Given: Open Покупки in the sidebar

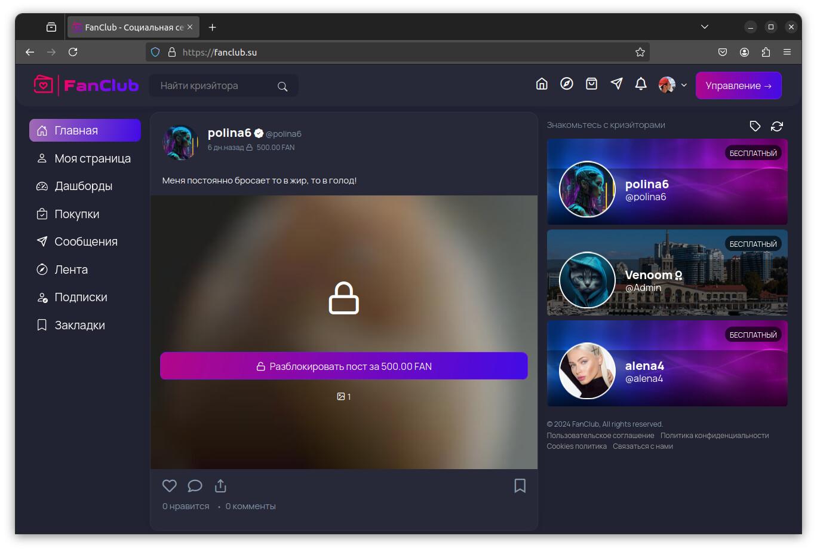Looking at the screenshot, I should (85, 214).
